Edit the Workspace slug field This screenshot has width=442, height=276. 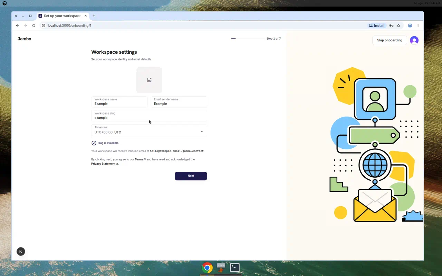pos(149,116)
